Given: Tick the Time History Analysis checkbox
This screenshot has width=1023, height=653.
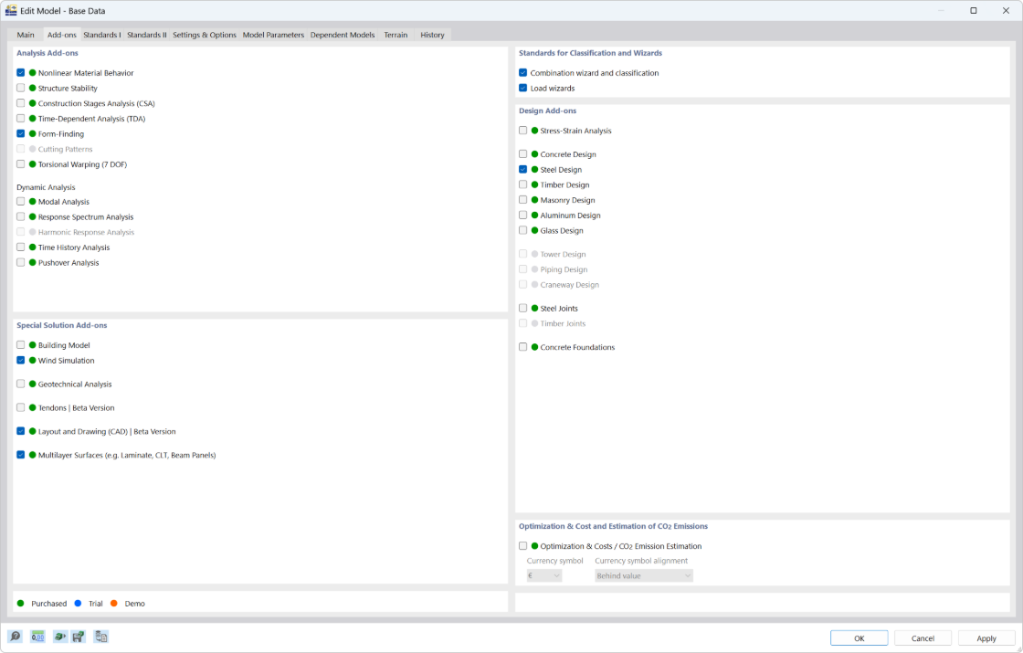Looking at the screenshot, I should coord(21,248).
